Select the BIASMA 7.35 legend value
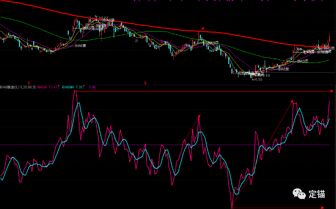This screenshot has height=209, width=336. pos(72,87)
